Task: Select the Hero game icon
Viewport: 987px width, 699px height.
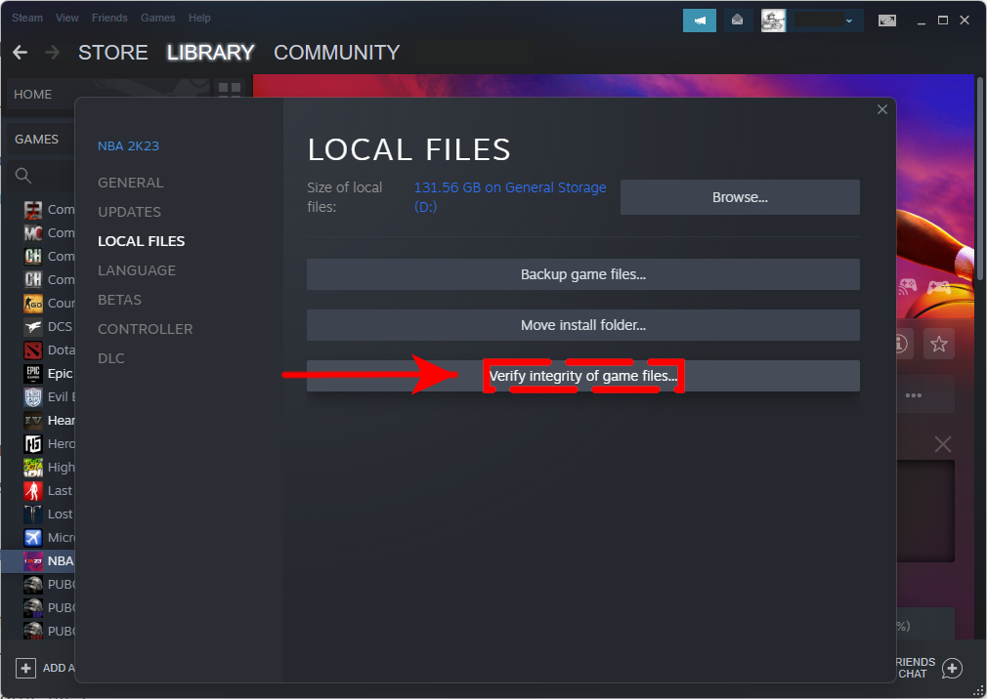Action: click(x=32, y=444)
